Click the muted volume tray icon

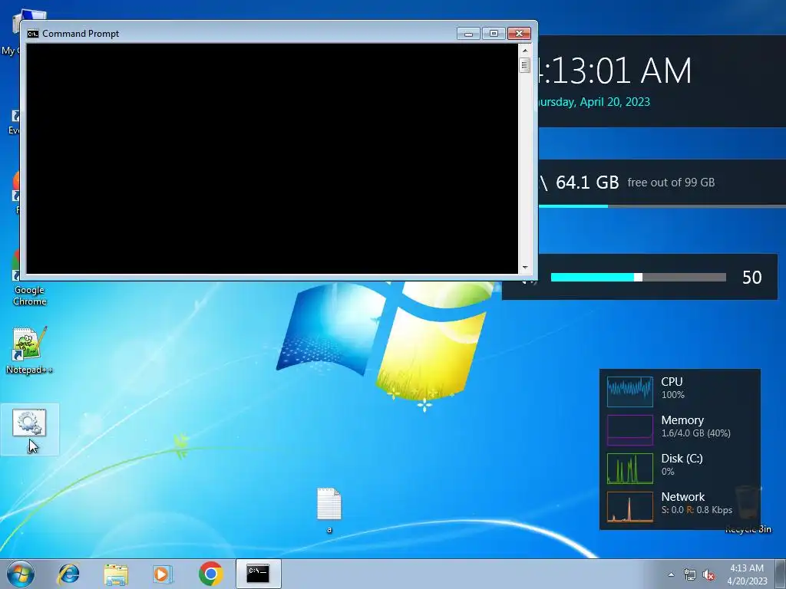coord(708,574)
